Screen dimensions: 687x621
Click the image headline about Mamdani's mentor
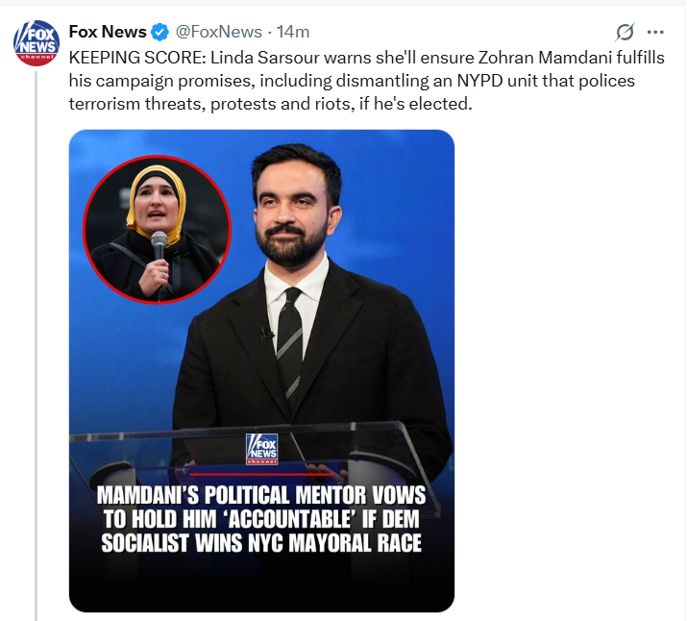(261, 520)
